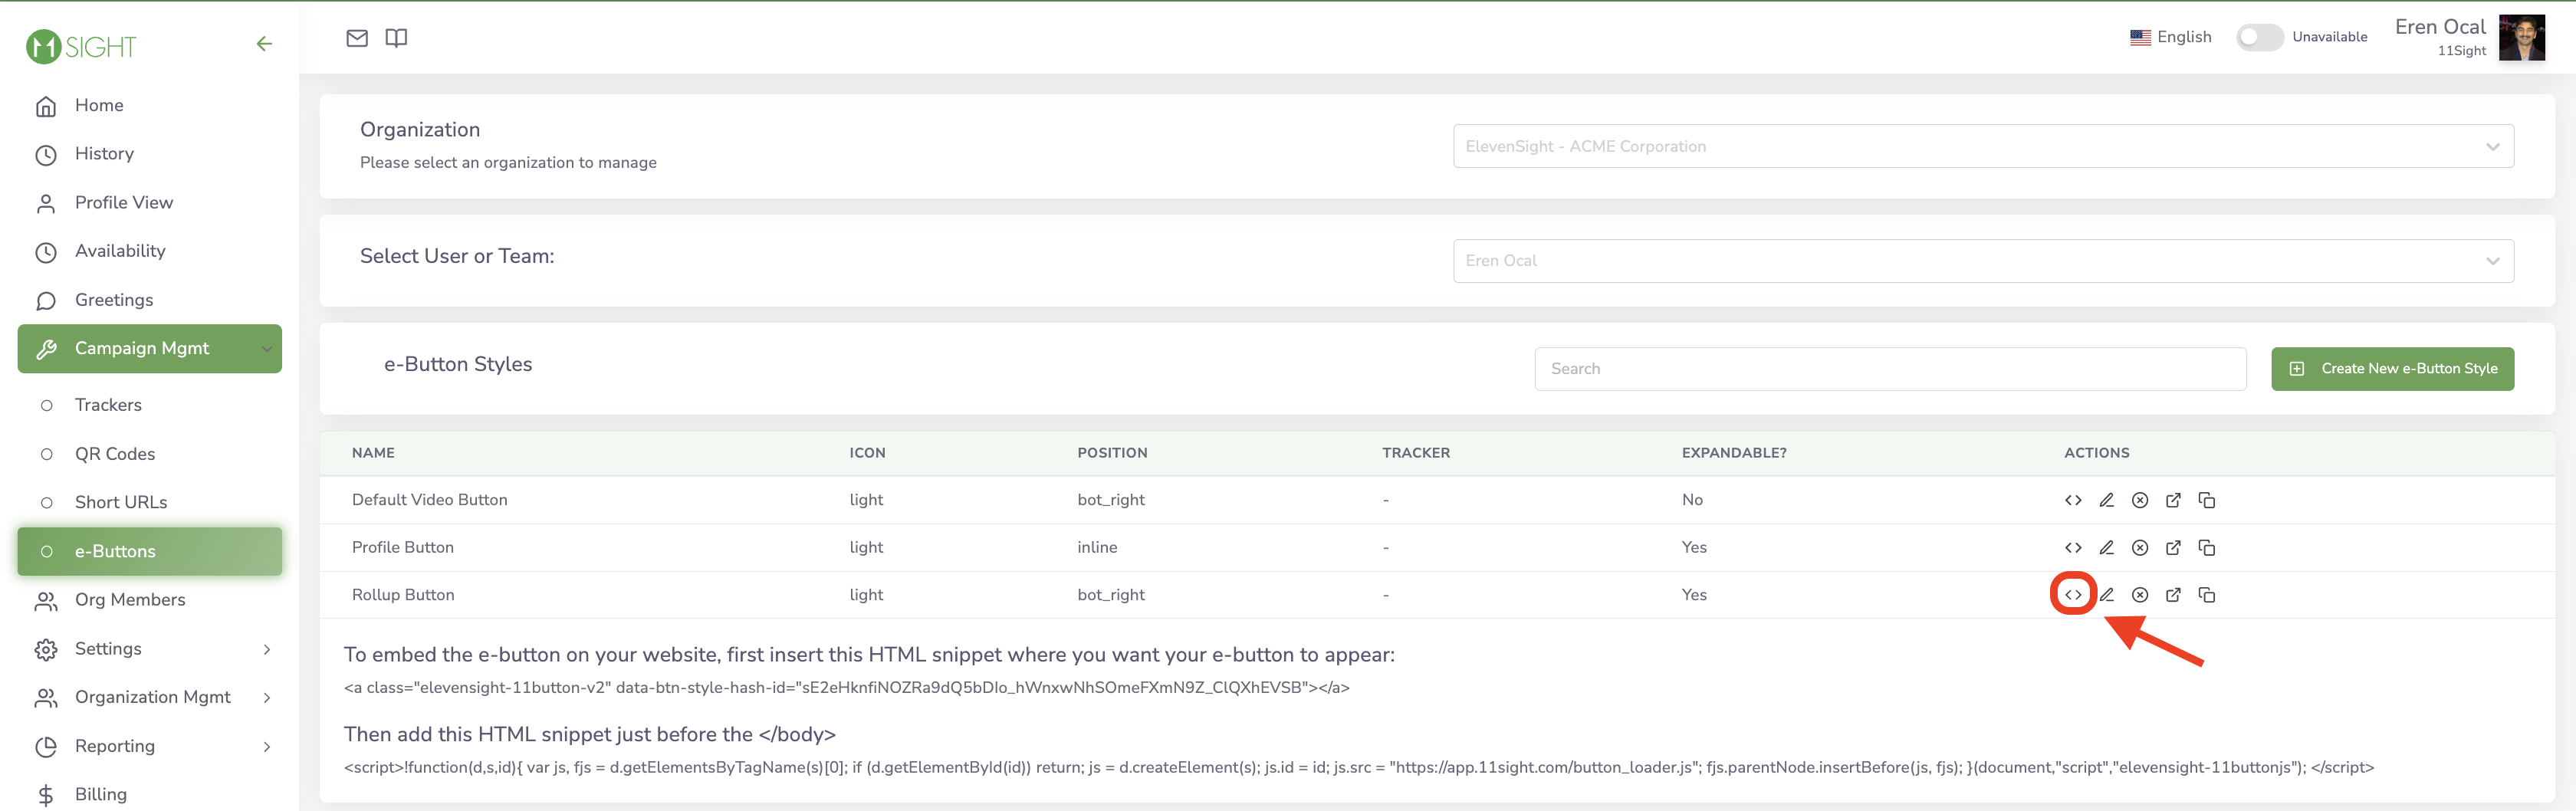Click the Home house icon in sidebar

[x=46, y=106]
